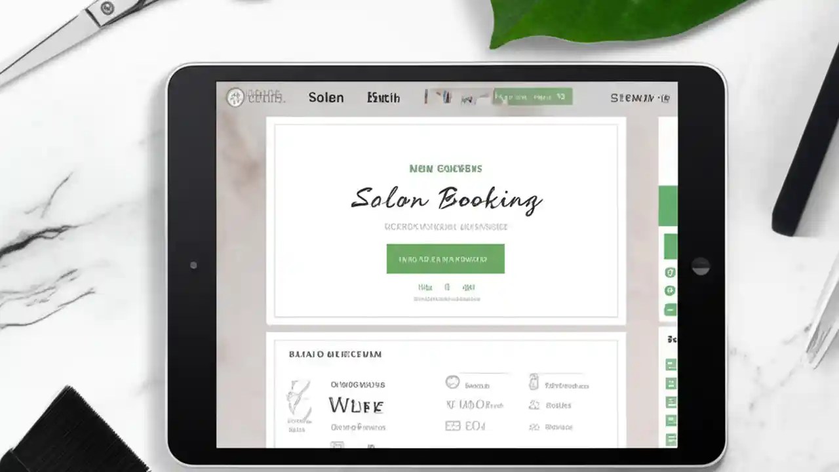
Task: Click the Sign In link at top right
Action: (639, 97)
